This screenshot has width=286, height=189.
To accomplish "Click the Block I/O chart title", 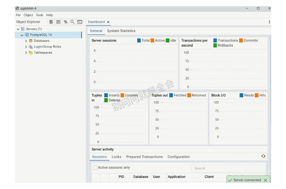I will 218,95.
